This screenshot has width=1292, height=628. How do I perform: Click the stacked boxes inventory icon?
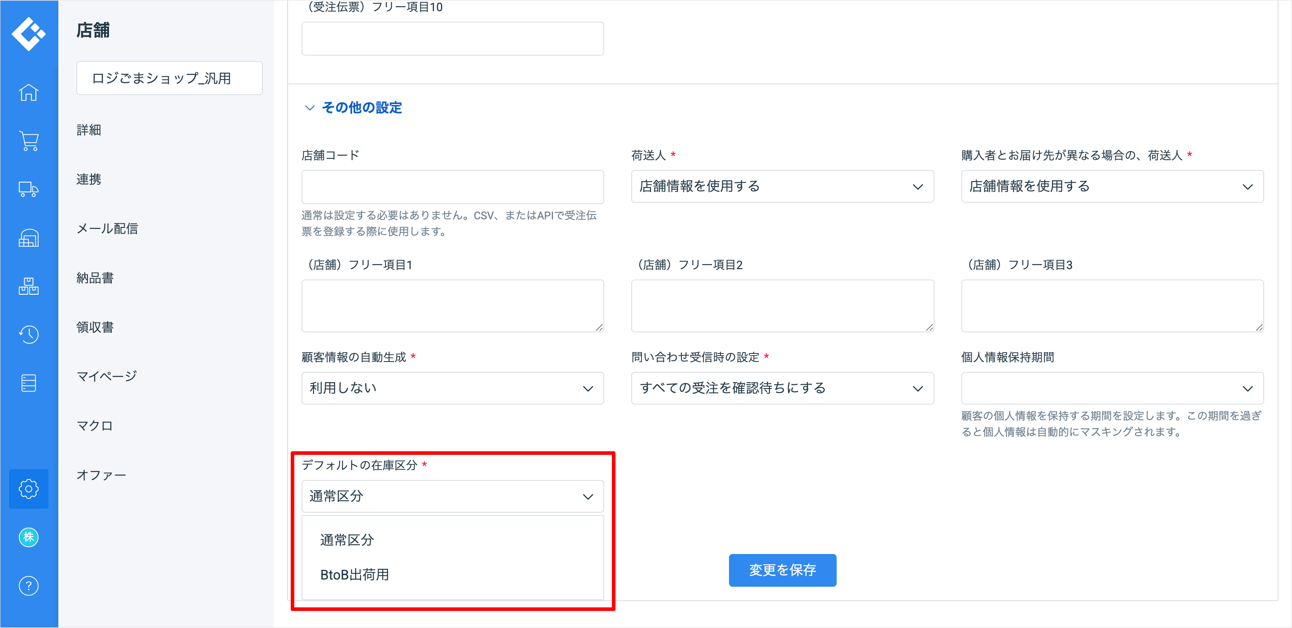pos(29,286)
